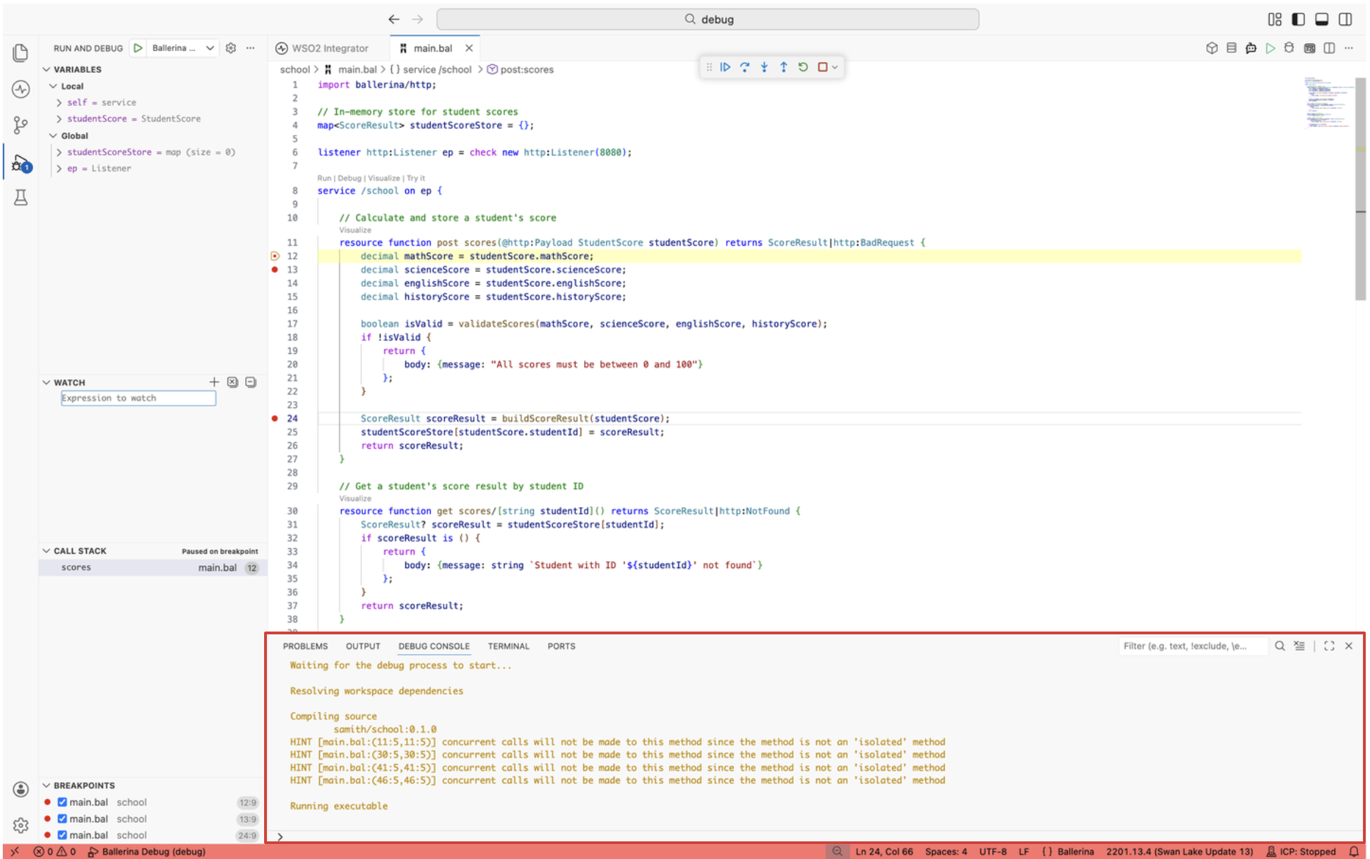1370x859 pixels.
Task: Open the stop button dropdown arrow
Action: pos(835,67)
